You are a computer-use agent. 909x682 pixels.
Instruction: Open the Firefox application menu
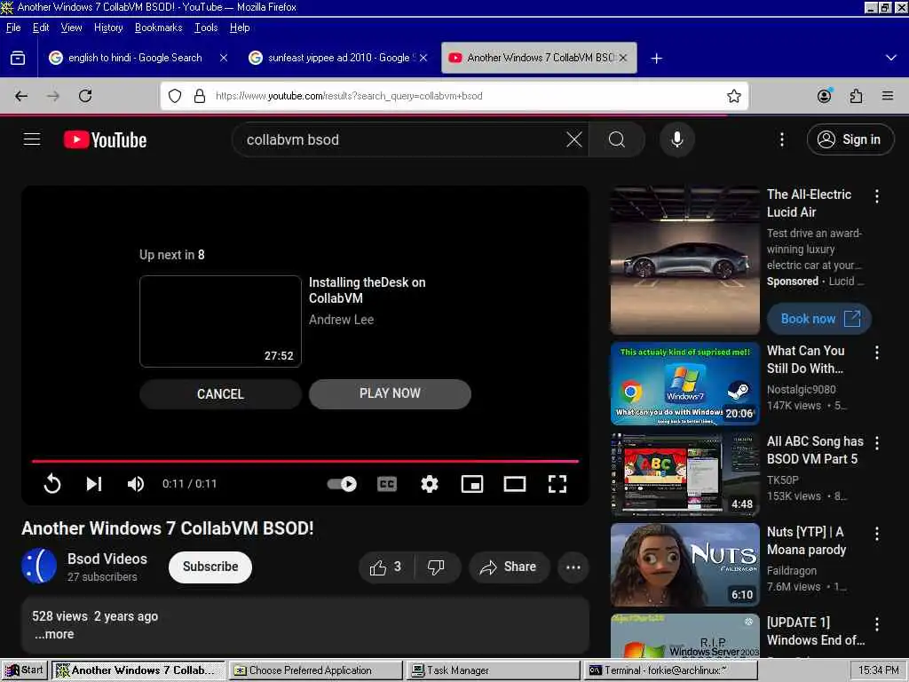[888, 96]
